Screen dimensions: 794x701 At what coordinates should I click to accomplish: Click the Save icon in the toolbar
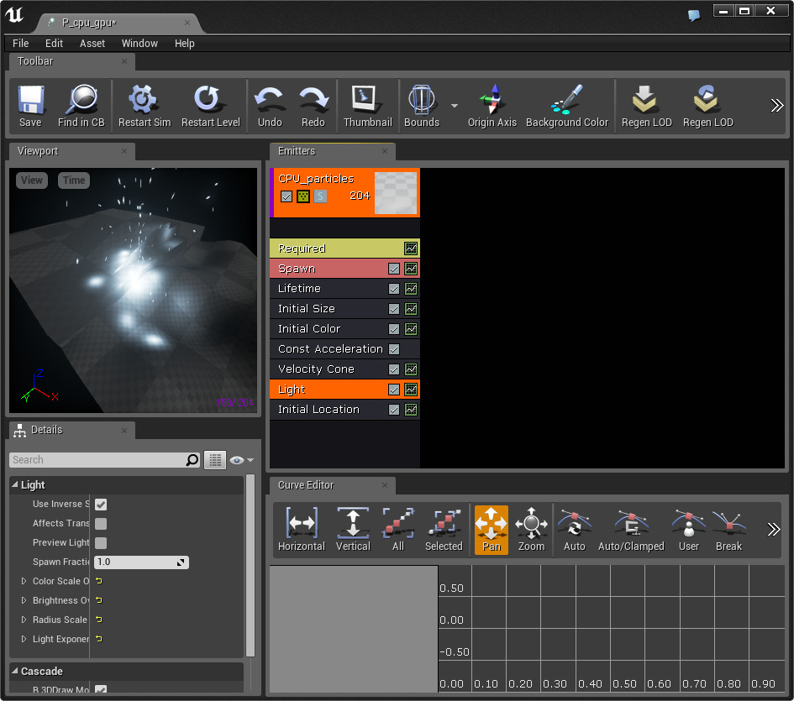[30, 100]
